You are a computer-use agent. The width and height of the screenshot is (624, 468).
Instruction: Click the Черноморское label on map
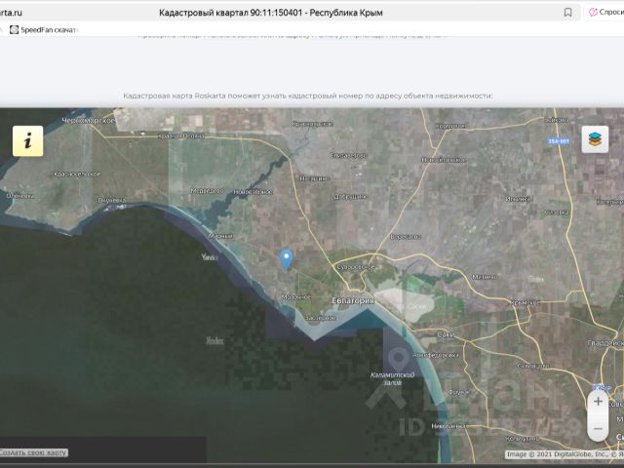point(89,120)
